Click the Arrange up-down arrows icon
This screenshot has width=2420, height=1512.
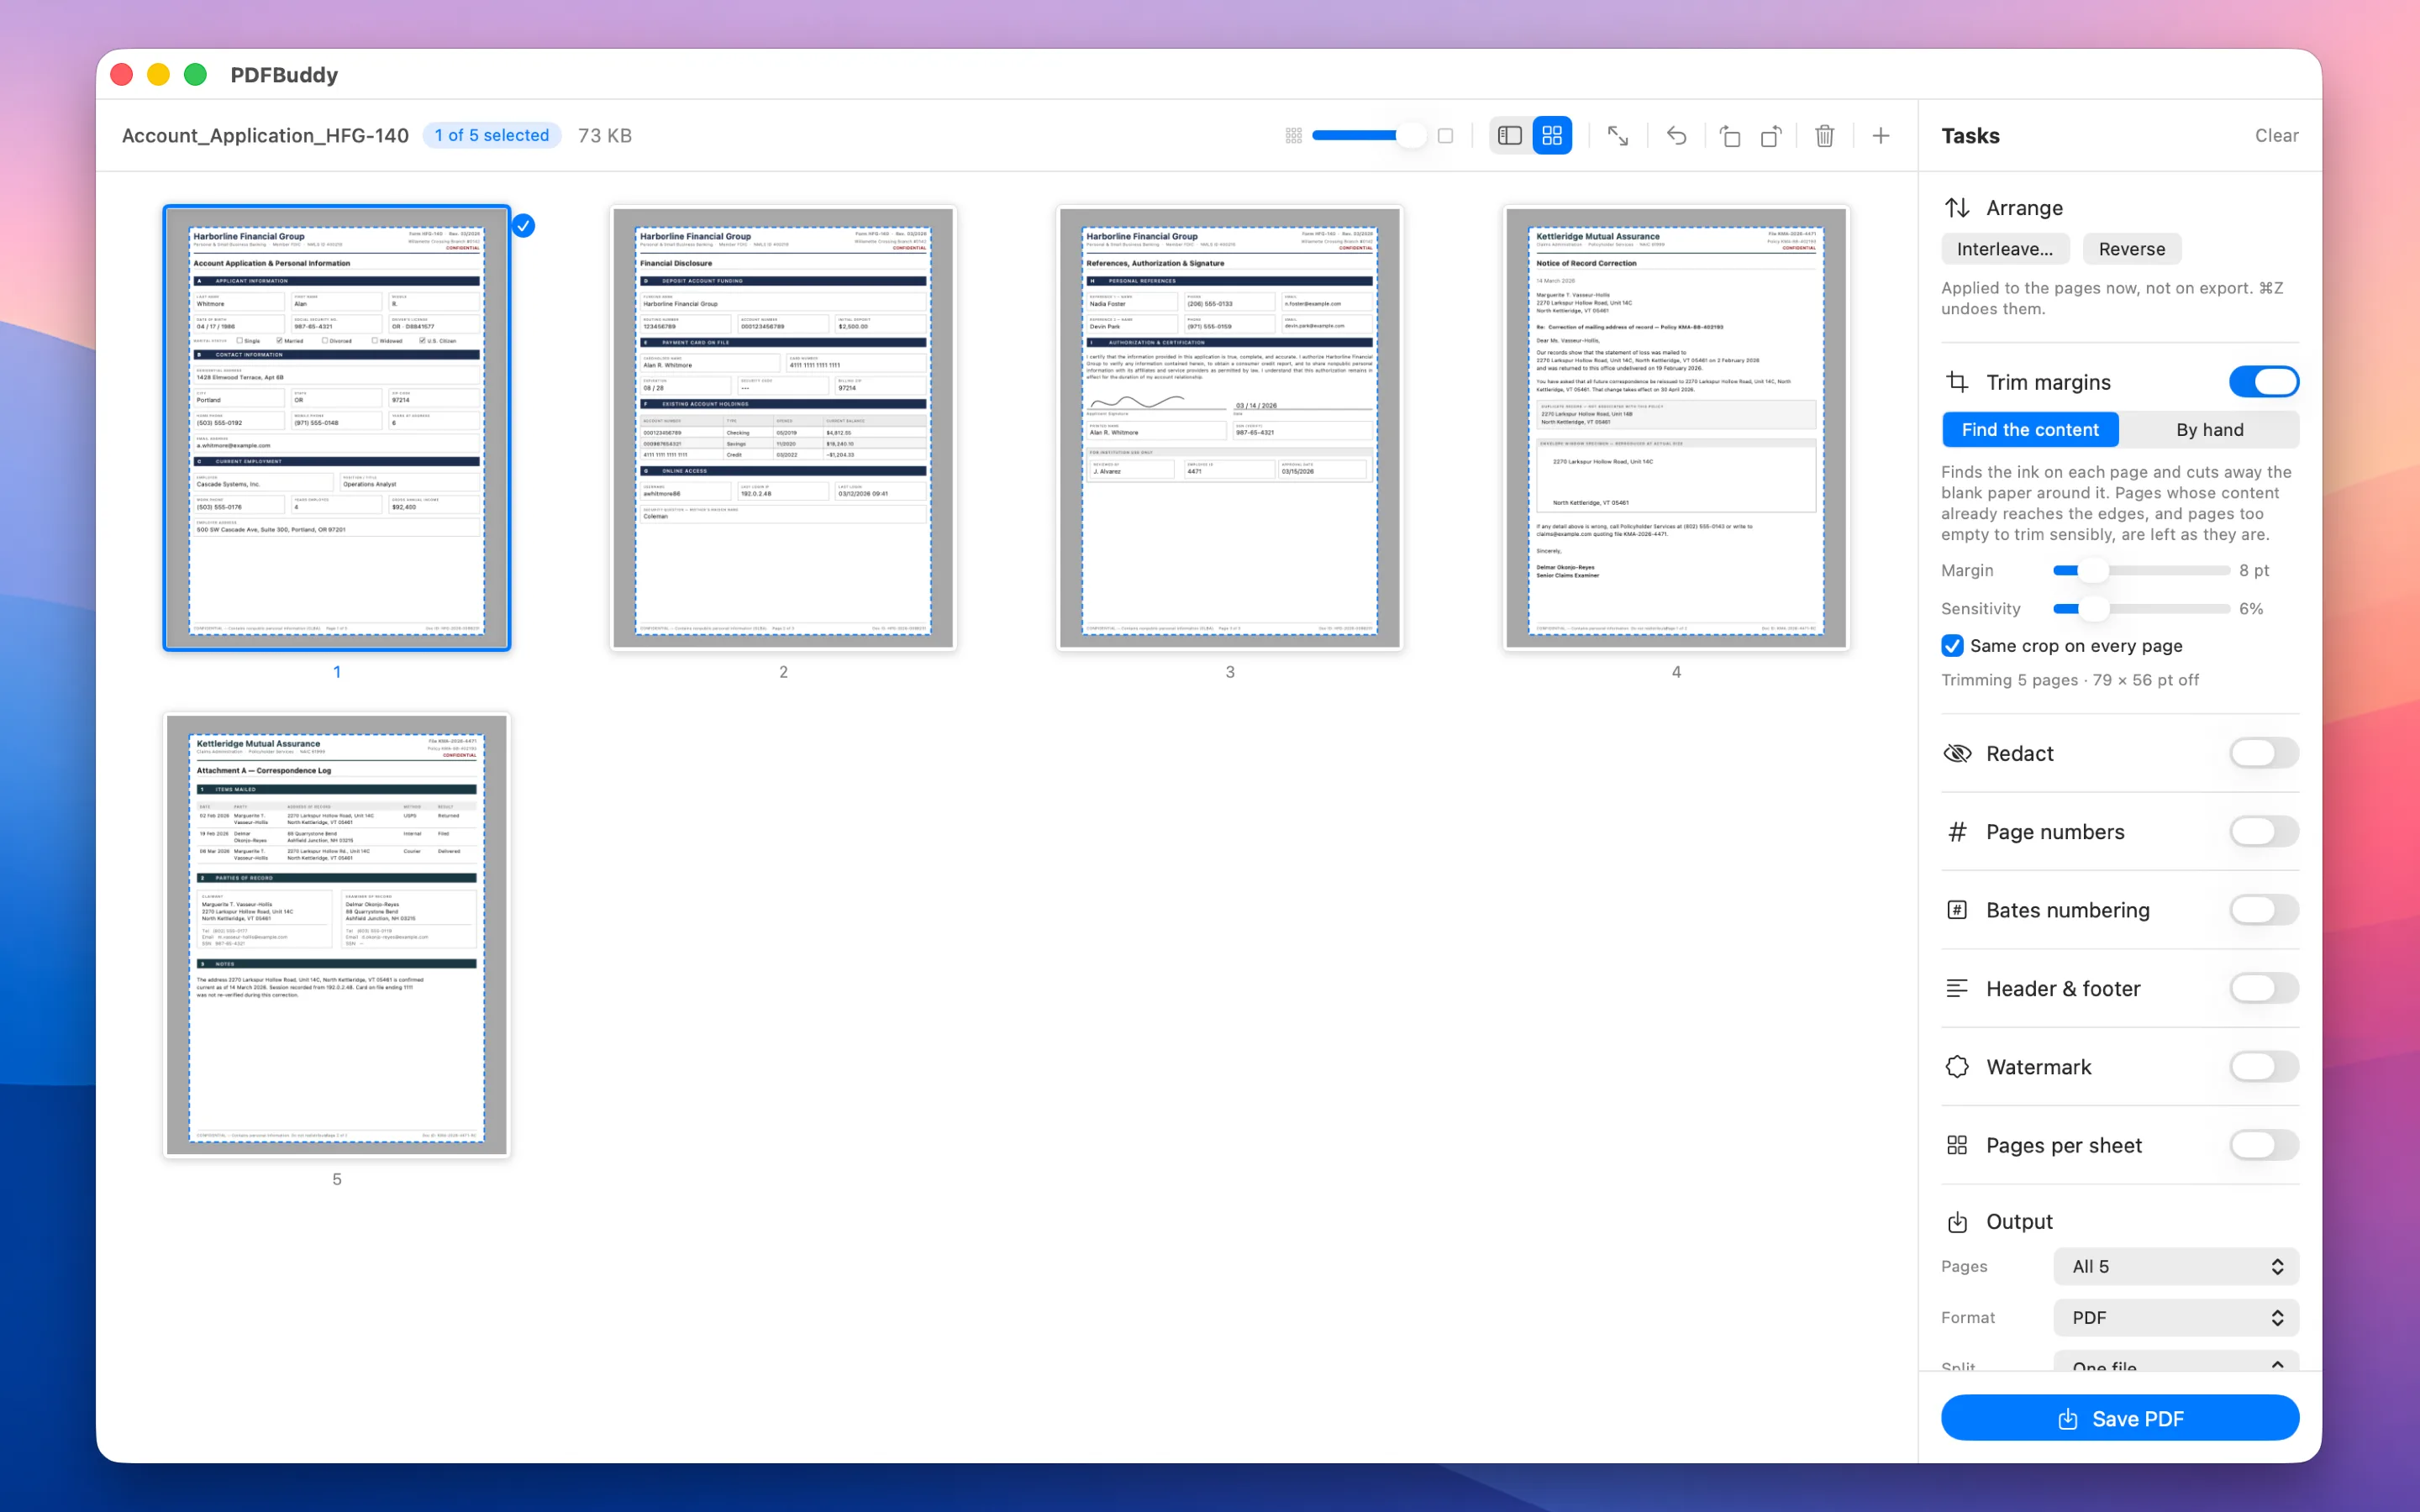(1957, 208)
